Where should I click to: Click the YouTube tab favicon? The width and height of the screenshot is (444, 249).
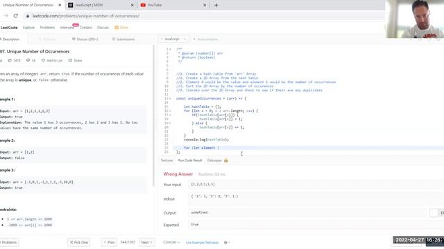[143, 5]
